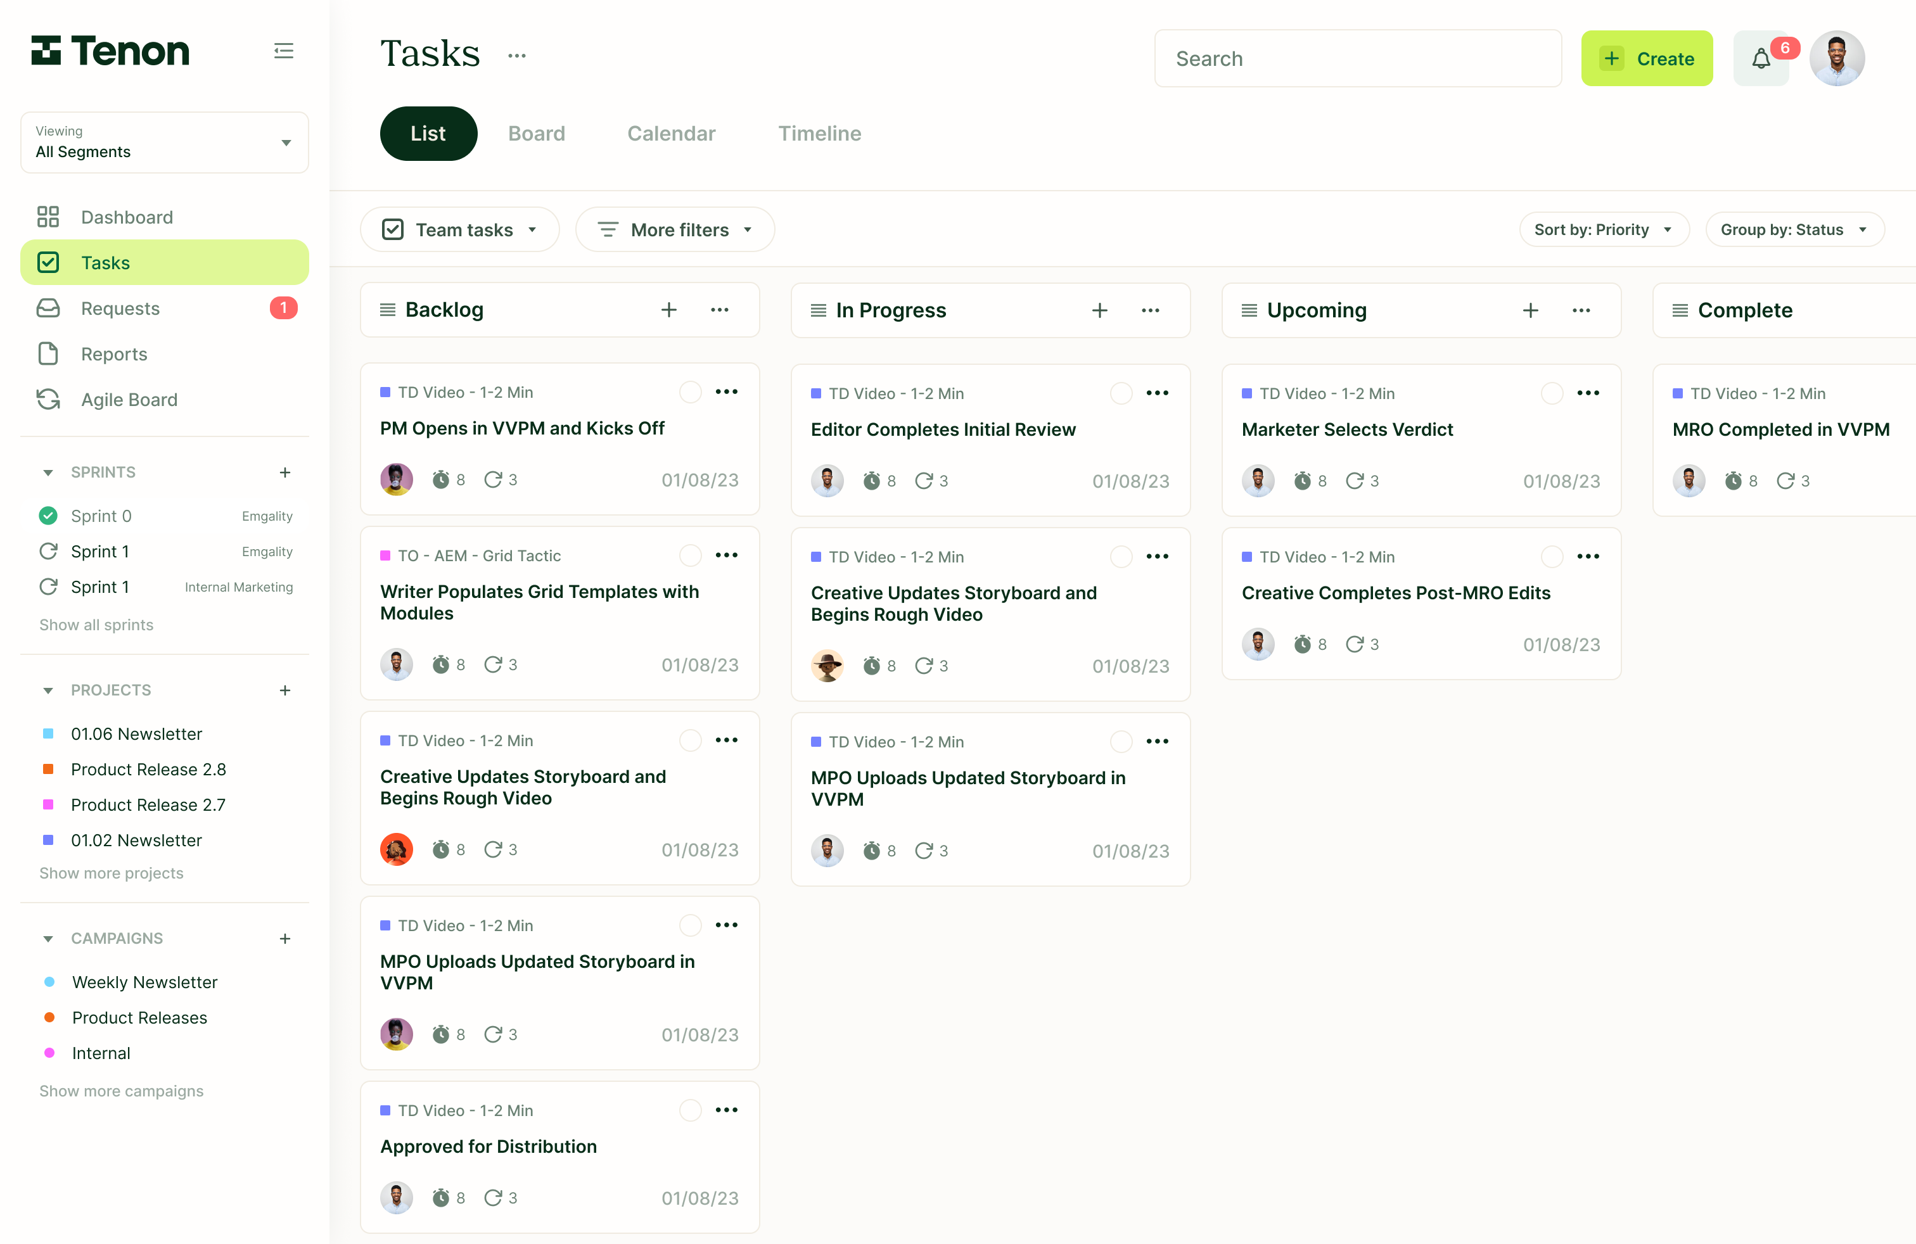
Task: Add new sprint with plus icon
Action: [285, 473]
